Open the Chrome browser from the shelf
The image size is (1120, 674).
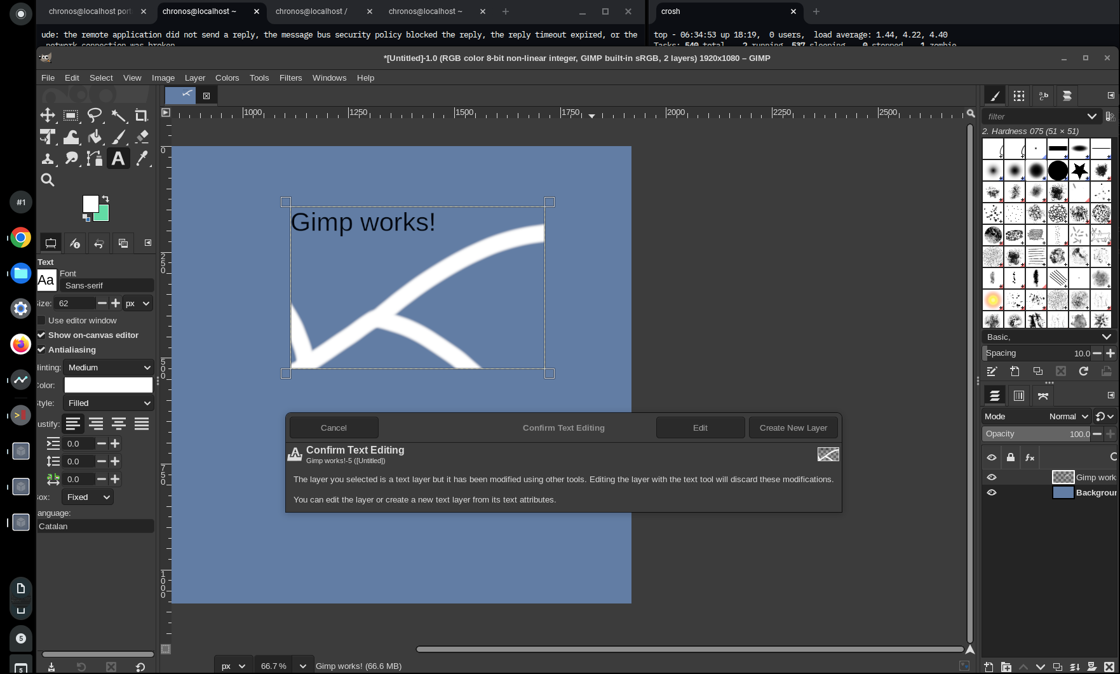tap(21, 238)
